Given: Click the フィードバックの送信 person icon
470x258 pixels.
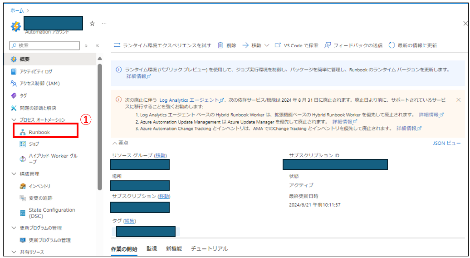Looking at the screenshot, I should tap(328, 45).
